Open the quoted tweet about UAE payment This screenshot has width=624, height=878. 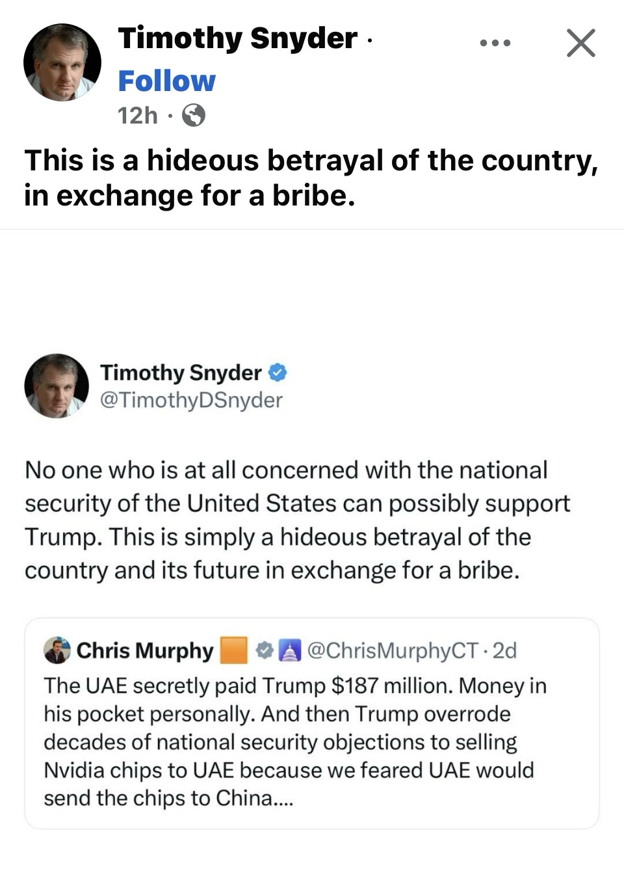click(312, 741)
